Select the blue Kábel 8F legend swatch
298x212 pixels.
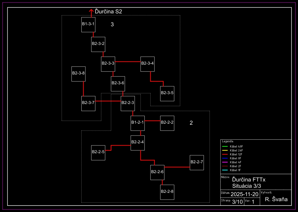[225, 158]
